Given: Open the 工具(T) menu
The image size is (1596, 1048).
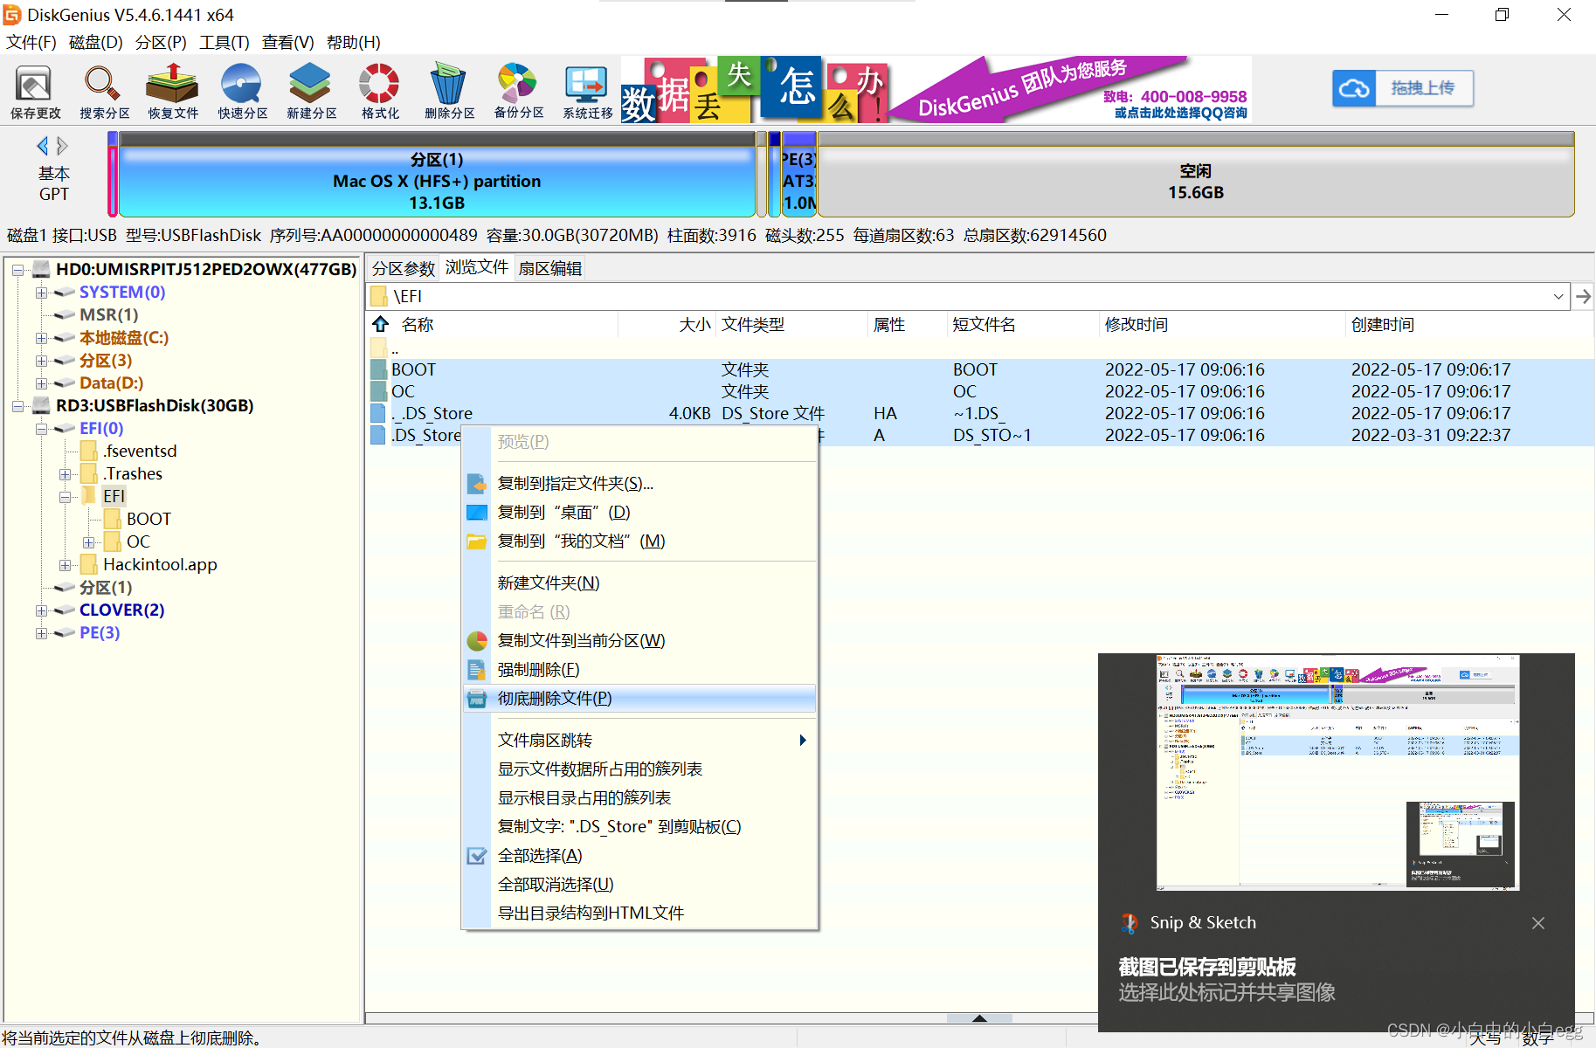Looking at the screenshot, I should click(x=225, y=42).
